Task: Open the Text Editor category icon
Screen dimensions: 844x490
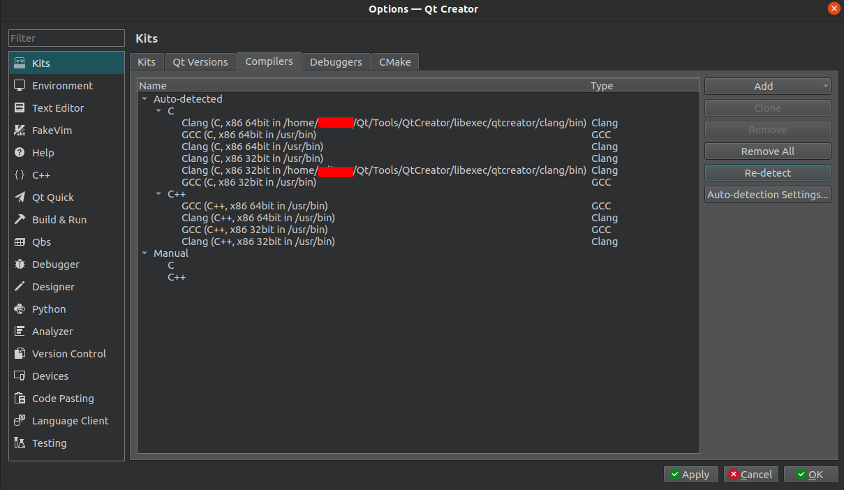Action: pos(20,108)
